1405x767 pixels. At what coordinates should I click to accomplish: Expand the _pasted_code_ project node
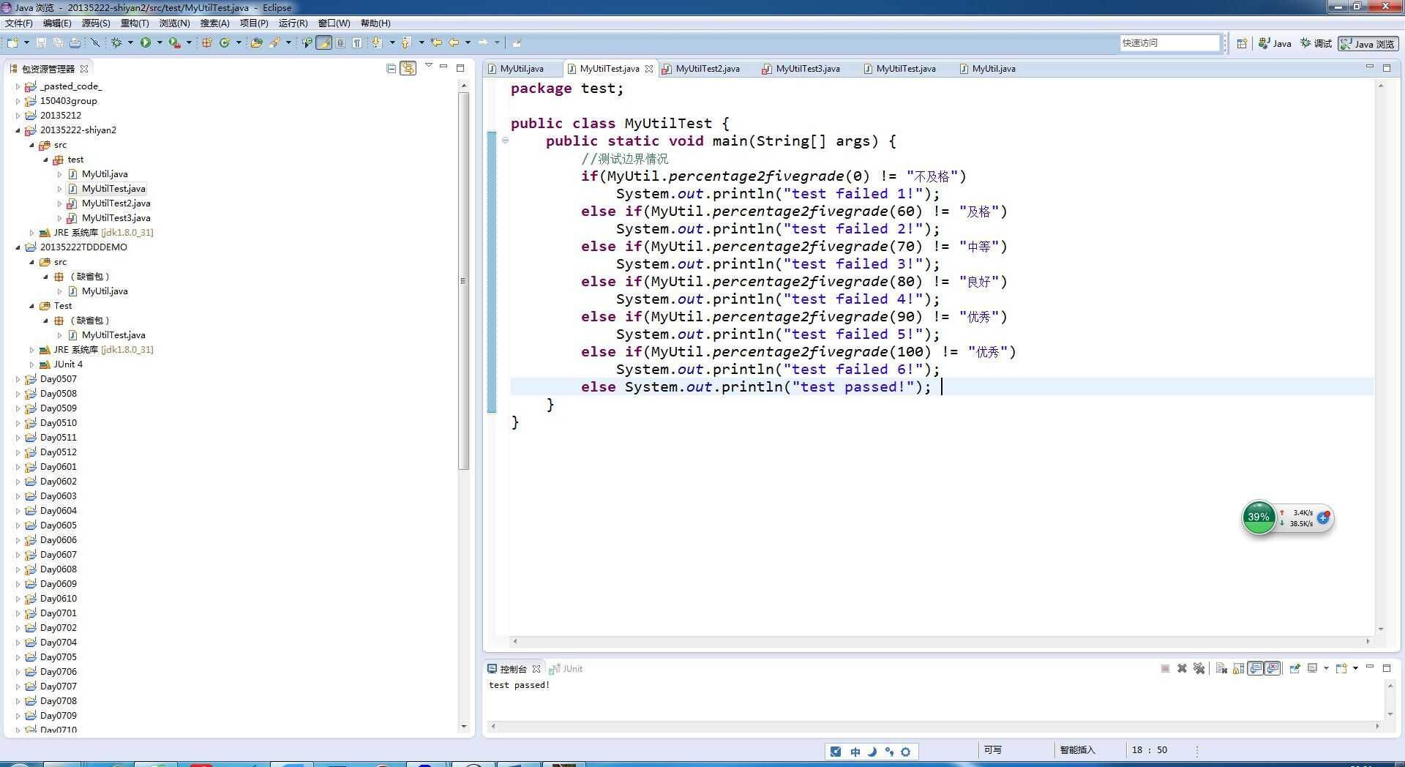pyautogui.click(x=18, y=86)
